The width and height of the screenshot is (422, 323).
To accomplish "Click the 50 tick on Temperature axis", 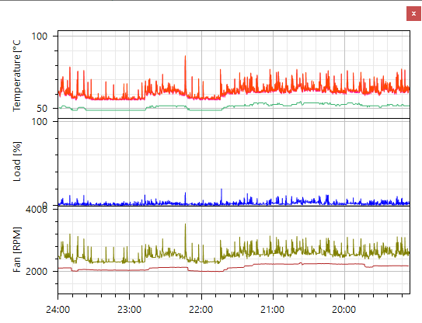I will point(42,109).
